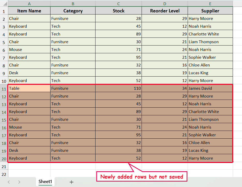The width and height of the screenshot is (242, 187).
Task: Select column A header
Action: pyautogui.click(x=29, y=4)
